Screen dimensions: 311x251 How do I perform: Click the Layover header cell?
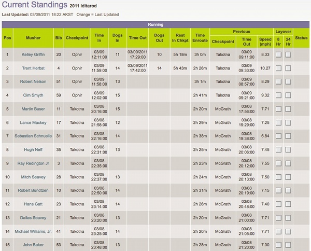[283, 32]
